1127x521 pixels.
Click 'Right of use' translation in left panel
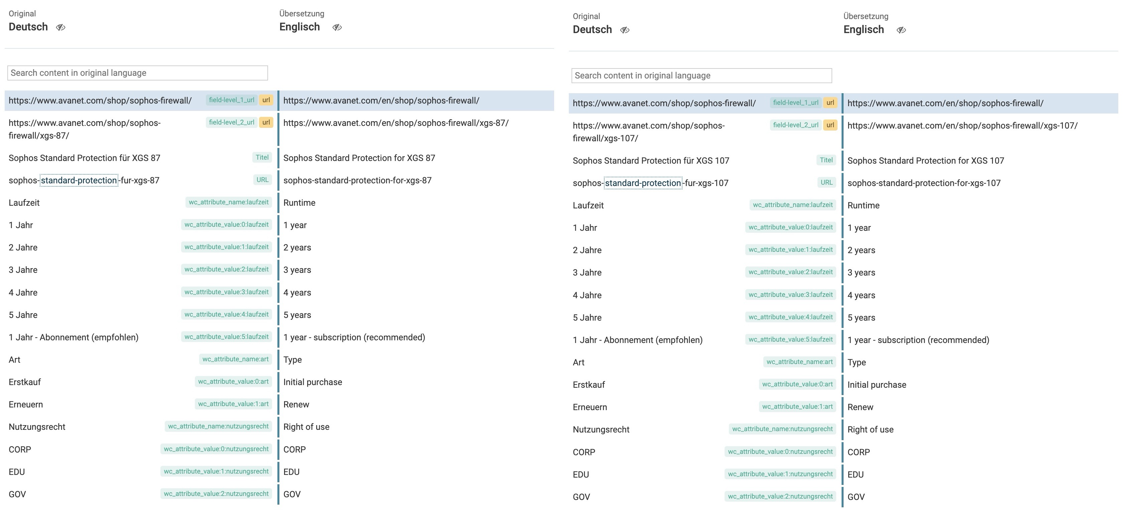(x=306, y=427)
